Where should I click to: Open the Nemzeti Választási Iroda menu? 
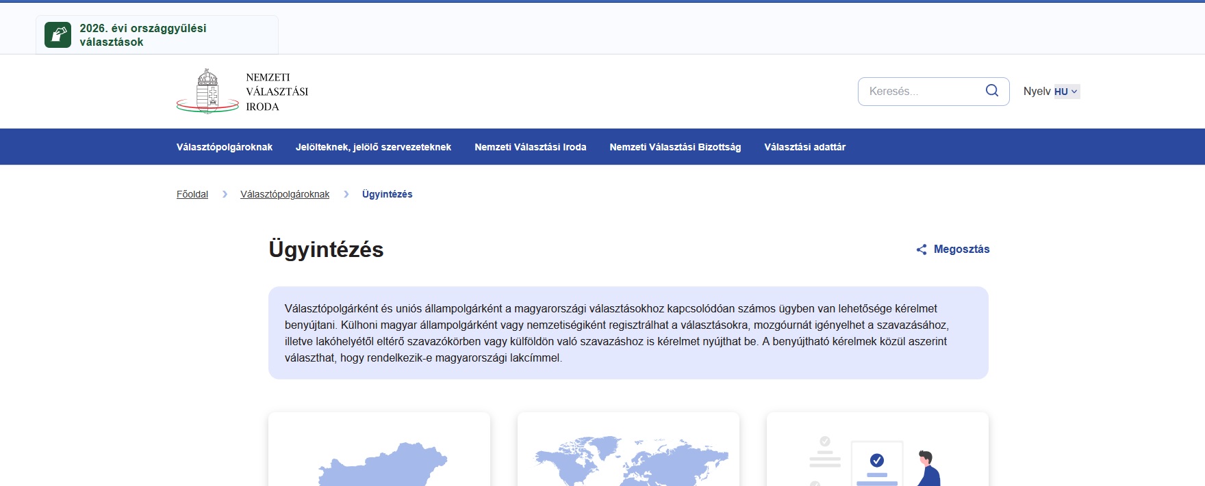click(x=530, y=147)
